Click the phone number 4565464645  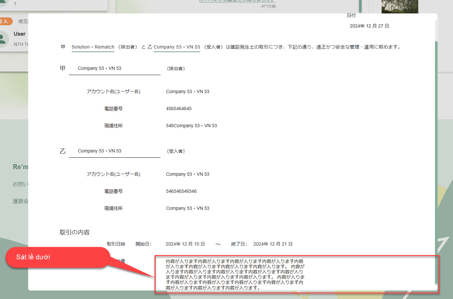pos(179,109)
